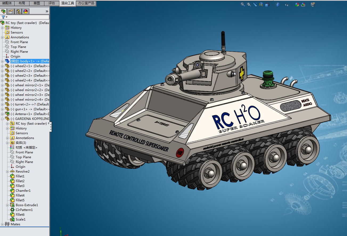The image size is (347, 236).
Task: Select the 材质 <未指定> material item
Action: point(26,148)
